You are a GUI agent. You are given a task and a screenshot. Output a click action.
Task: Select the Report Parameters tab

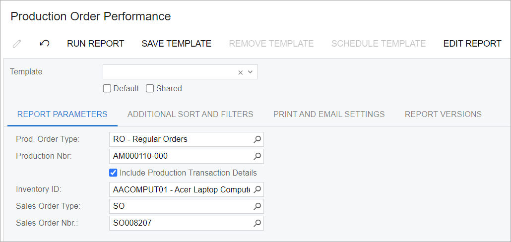(63, 114)
